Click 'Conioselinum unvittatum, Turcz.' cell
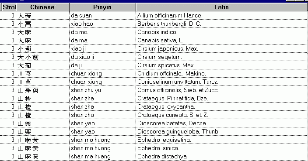This screenshot has width=308, height=161. click(x=221, y=82)
